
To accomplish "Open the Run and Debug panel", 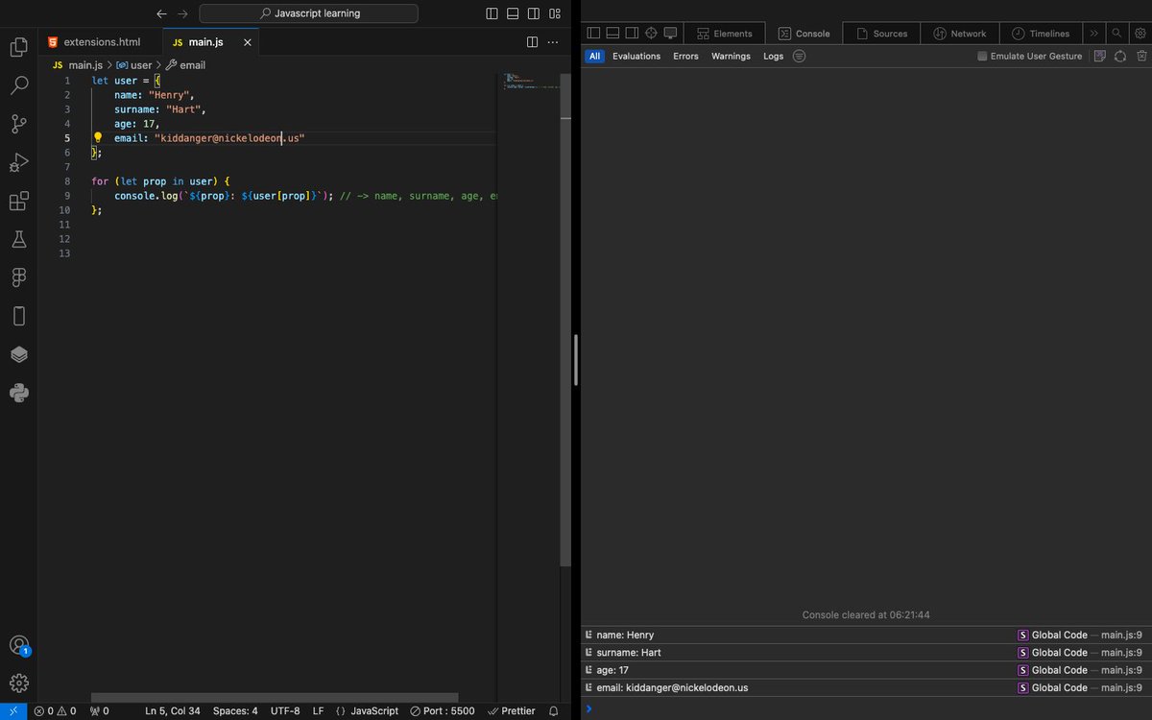I will tap(18, 162).
